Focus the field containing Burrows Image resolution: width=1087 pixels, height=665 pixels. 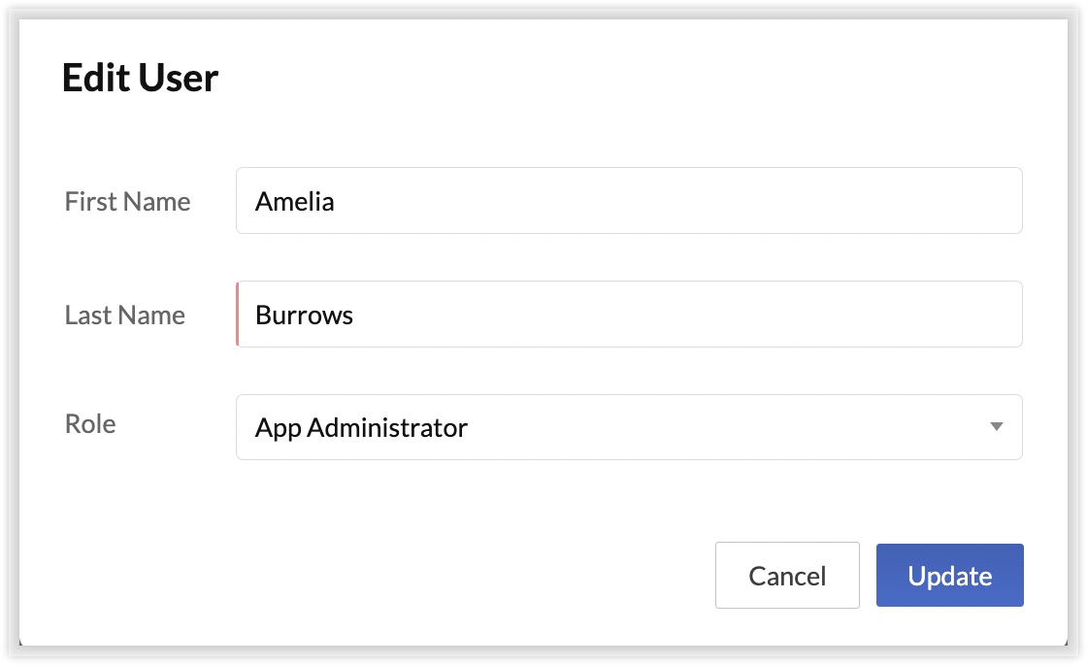coord(629,315)
